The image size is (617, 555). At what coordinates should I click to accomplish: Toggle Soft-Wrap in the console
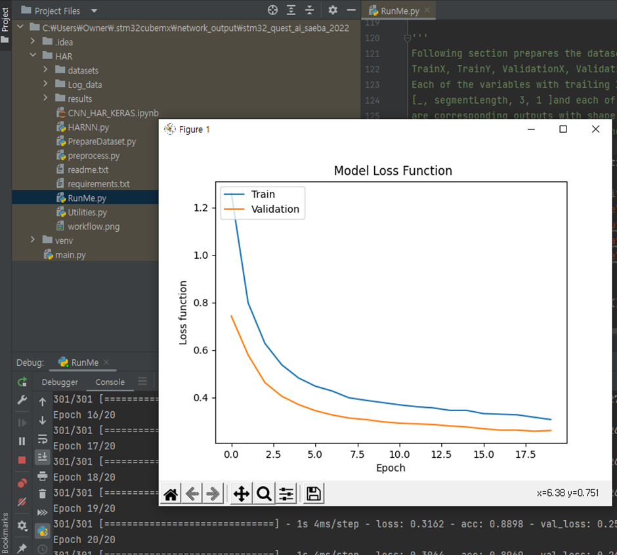[x=43, y=439]
